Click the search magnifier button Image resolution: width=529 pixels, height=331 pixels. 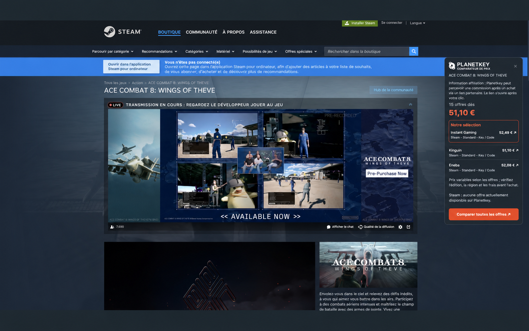(414, 51)
